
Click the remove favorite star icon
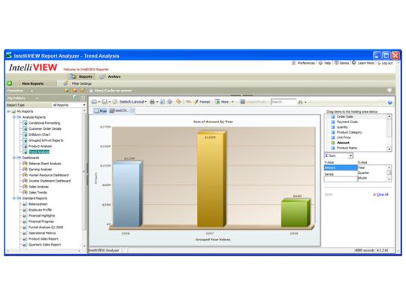click(x=74, y=90)
